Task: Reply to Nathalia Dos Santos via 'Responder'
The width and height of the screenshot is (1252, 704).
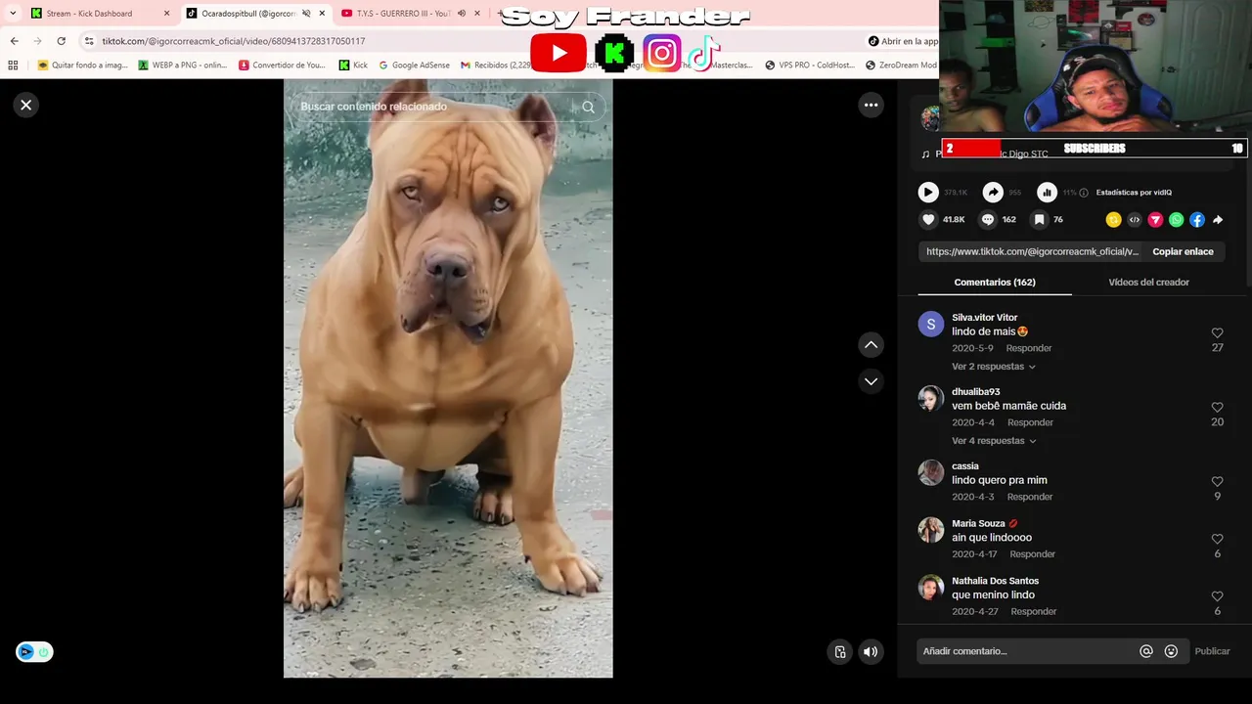Action: tap(1034, 611)
